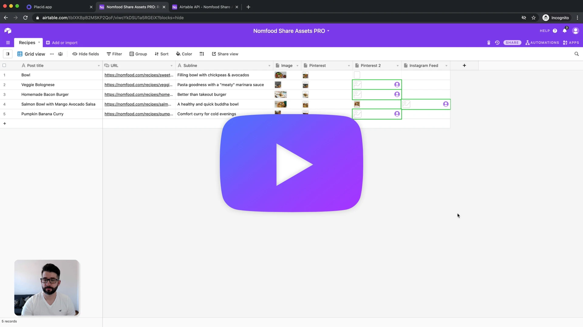Expand the Post title column menu

99,66
